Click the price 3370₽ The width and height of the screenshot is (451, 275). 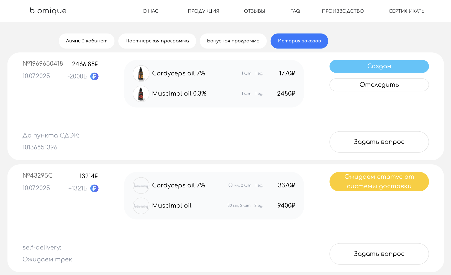tap(286, 185)
